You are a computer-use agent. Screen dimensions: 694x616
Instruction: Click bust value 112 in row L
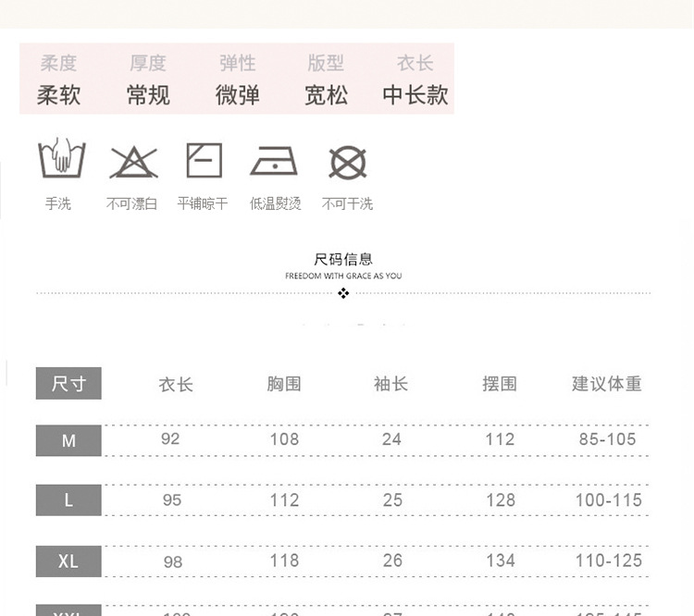tap(285, 500)
